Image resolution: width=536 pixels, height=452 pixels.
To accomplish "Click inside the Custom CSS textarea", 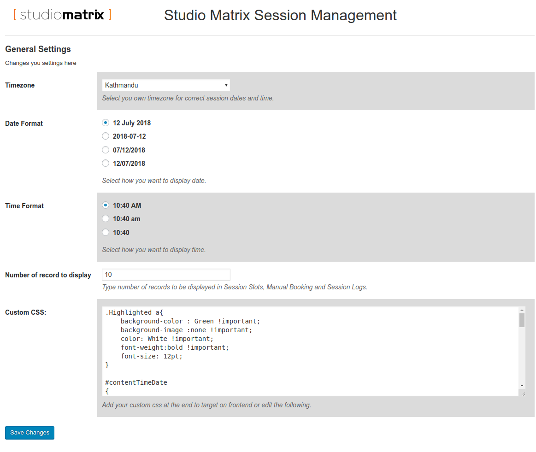I will pyautogui.click(x=310, y=351).
